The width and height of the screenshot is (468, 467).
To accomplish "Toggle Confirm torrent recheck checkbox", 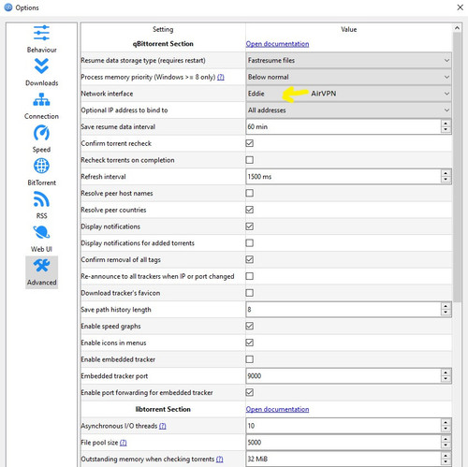I will pyautogui.click(x=250, y=143).
